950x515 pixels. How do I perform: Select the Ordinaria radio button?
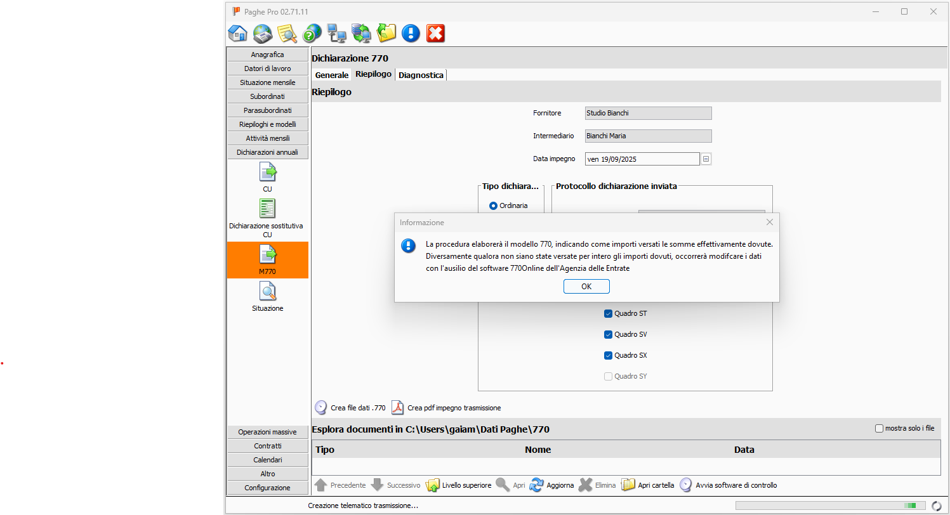pos(493,205)
